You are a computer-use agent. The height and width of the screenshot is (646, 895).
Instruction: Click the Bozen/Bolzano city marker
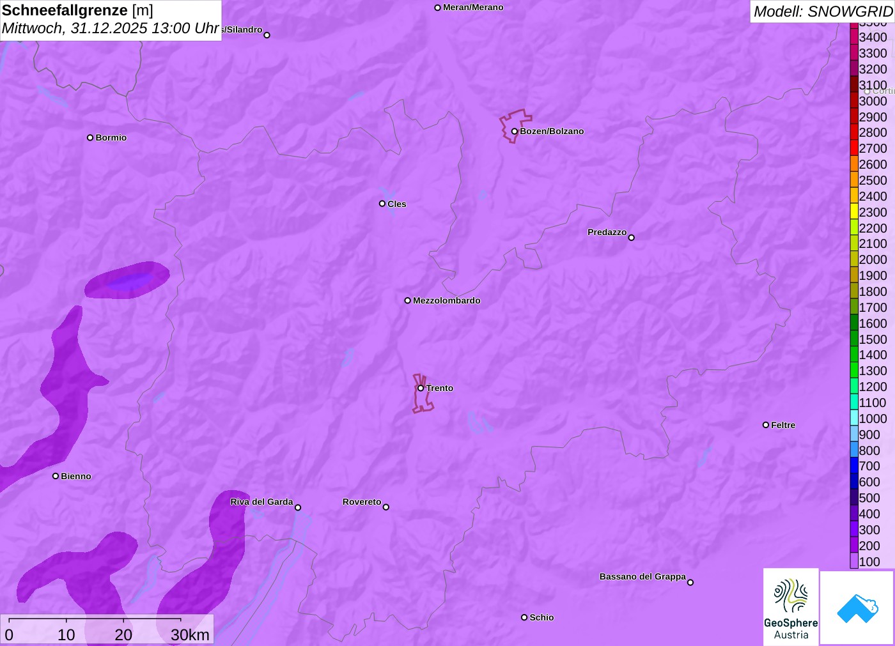pyautogui.click(x=514, y=132)
